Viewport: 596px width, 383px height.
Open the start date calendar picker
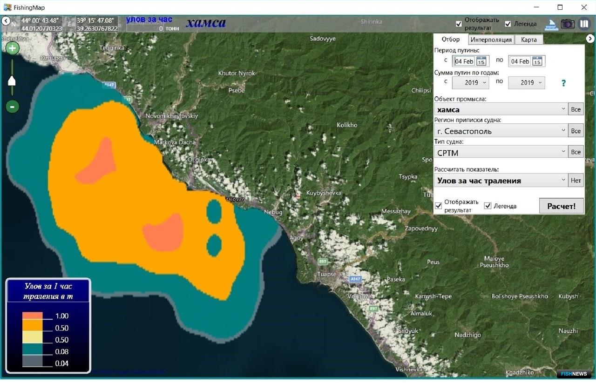(481, 61)
